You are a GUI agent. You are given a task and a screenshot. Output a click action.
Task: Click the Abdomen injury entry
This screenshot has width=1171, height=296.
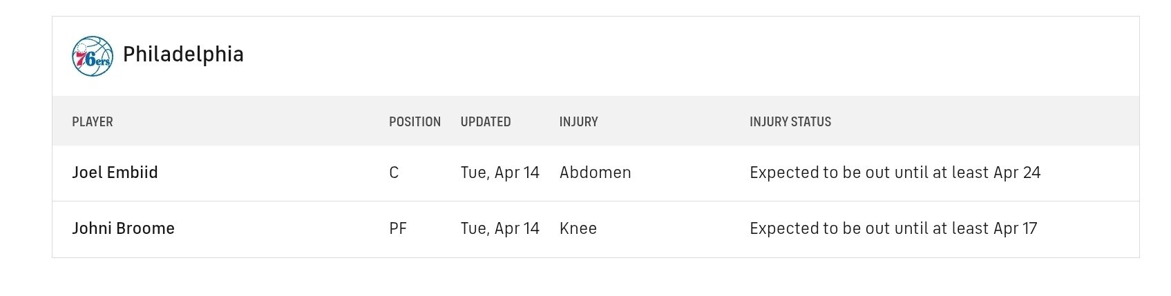[595, 172]
